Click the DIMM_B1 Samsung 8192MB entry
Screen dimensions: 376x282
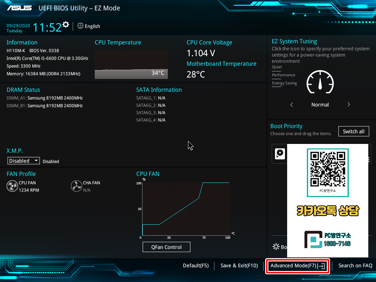coord(44,106)
